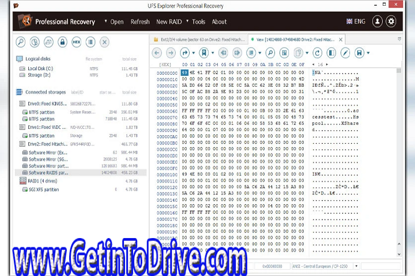
Task: Open the HEX viewer icon in left toolbar
Action: point(77,42)
